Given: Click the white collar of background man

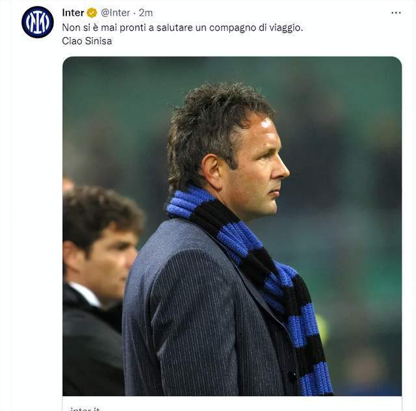Looking at the screenshot, I should point(86,294).
